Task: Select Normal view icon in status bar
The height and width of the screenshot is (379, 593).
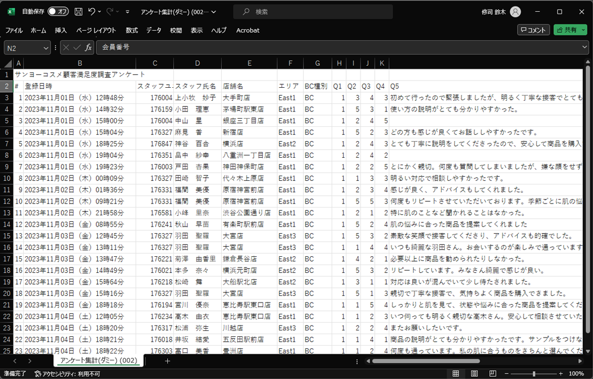Action: pos(457,374)
